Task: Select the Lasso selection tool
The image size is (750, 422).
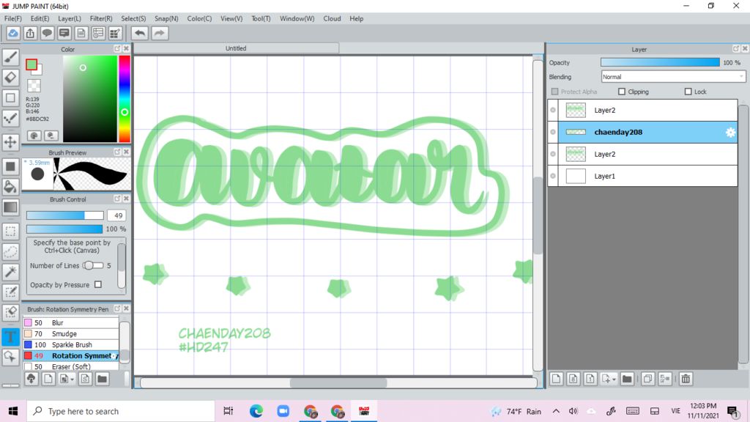Action: pos(10,252)
